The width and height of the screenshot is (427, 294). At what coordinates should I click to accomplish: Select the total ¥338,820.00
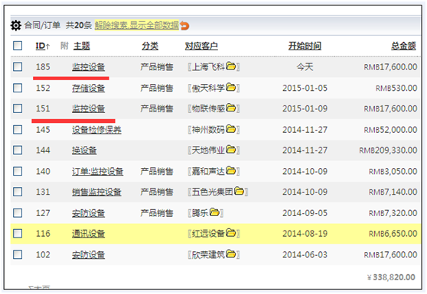[391, 277]
